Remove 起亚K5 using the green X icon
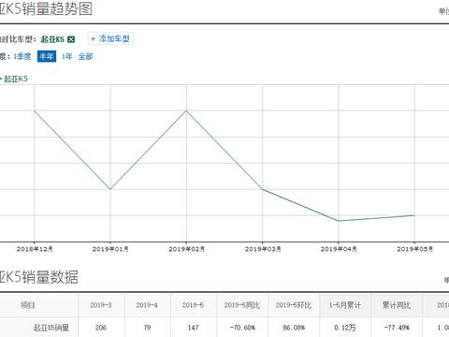The image size is (449, 337). (x=71, y=39)
